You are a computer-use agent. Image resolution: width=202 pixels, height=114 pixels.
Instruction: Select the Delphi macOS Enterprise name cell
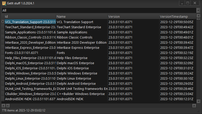pos(82,63)
